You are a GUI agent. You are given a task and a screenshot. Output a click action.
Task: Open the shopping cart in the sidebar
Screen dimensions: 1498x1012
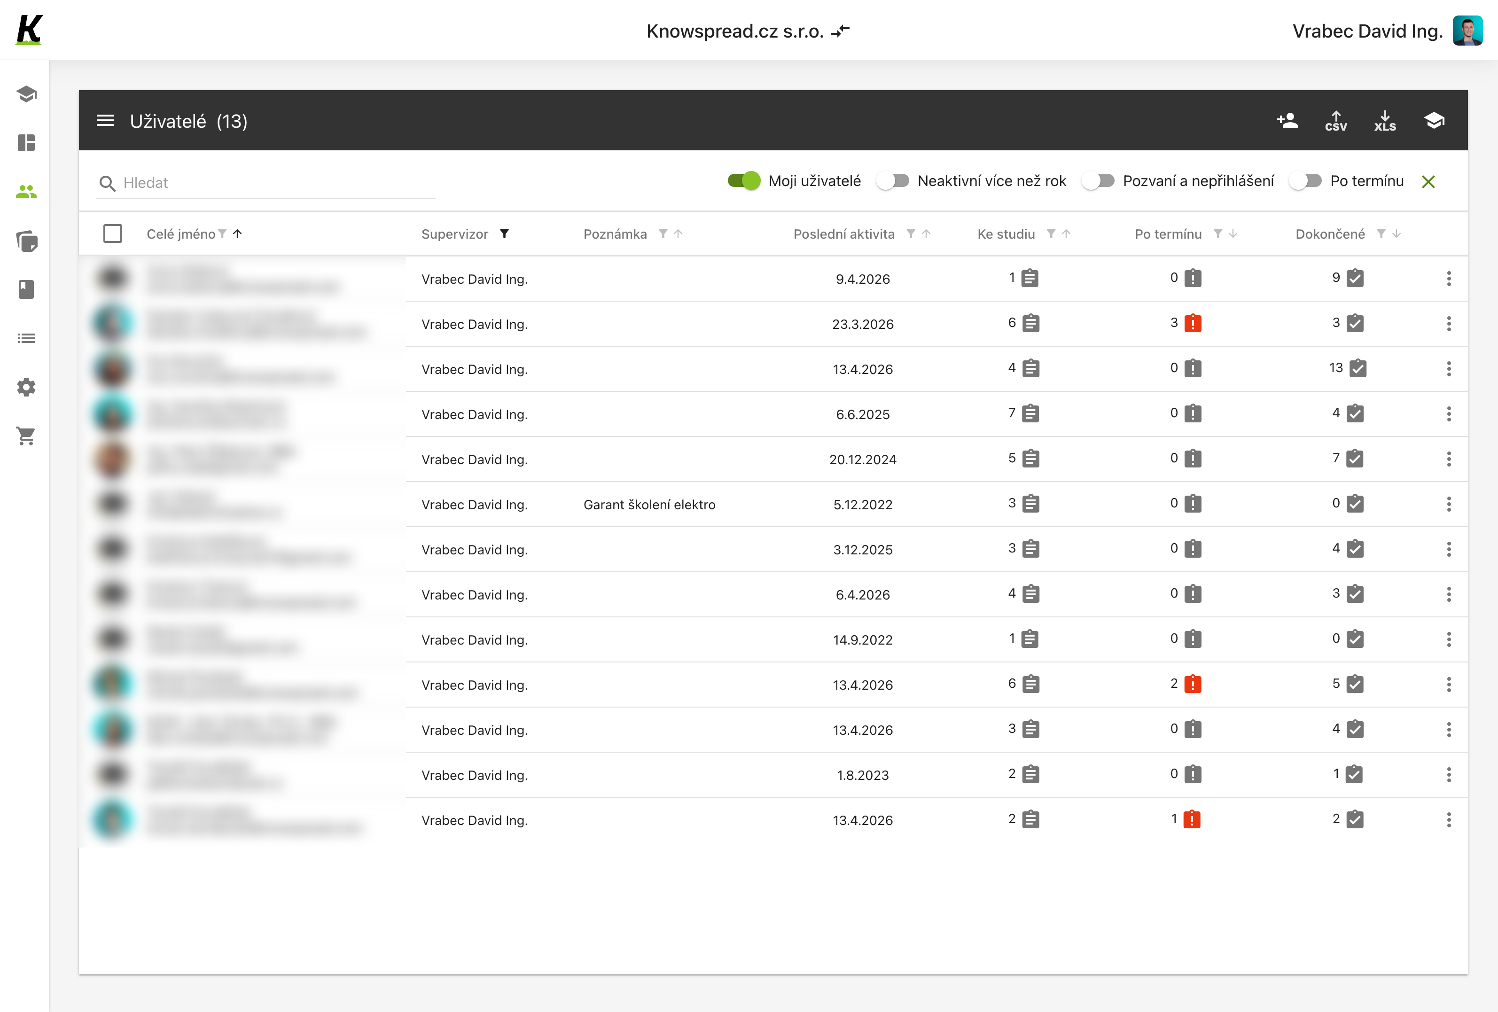click(x=26, y=436)
